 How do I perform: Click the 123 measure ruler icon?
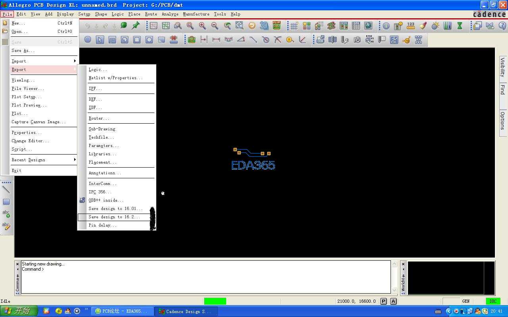click(411, 26)
